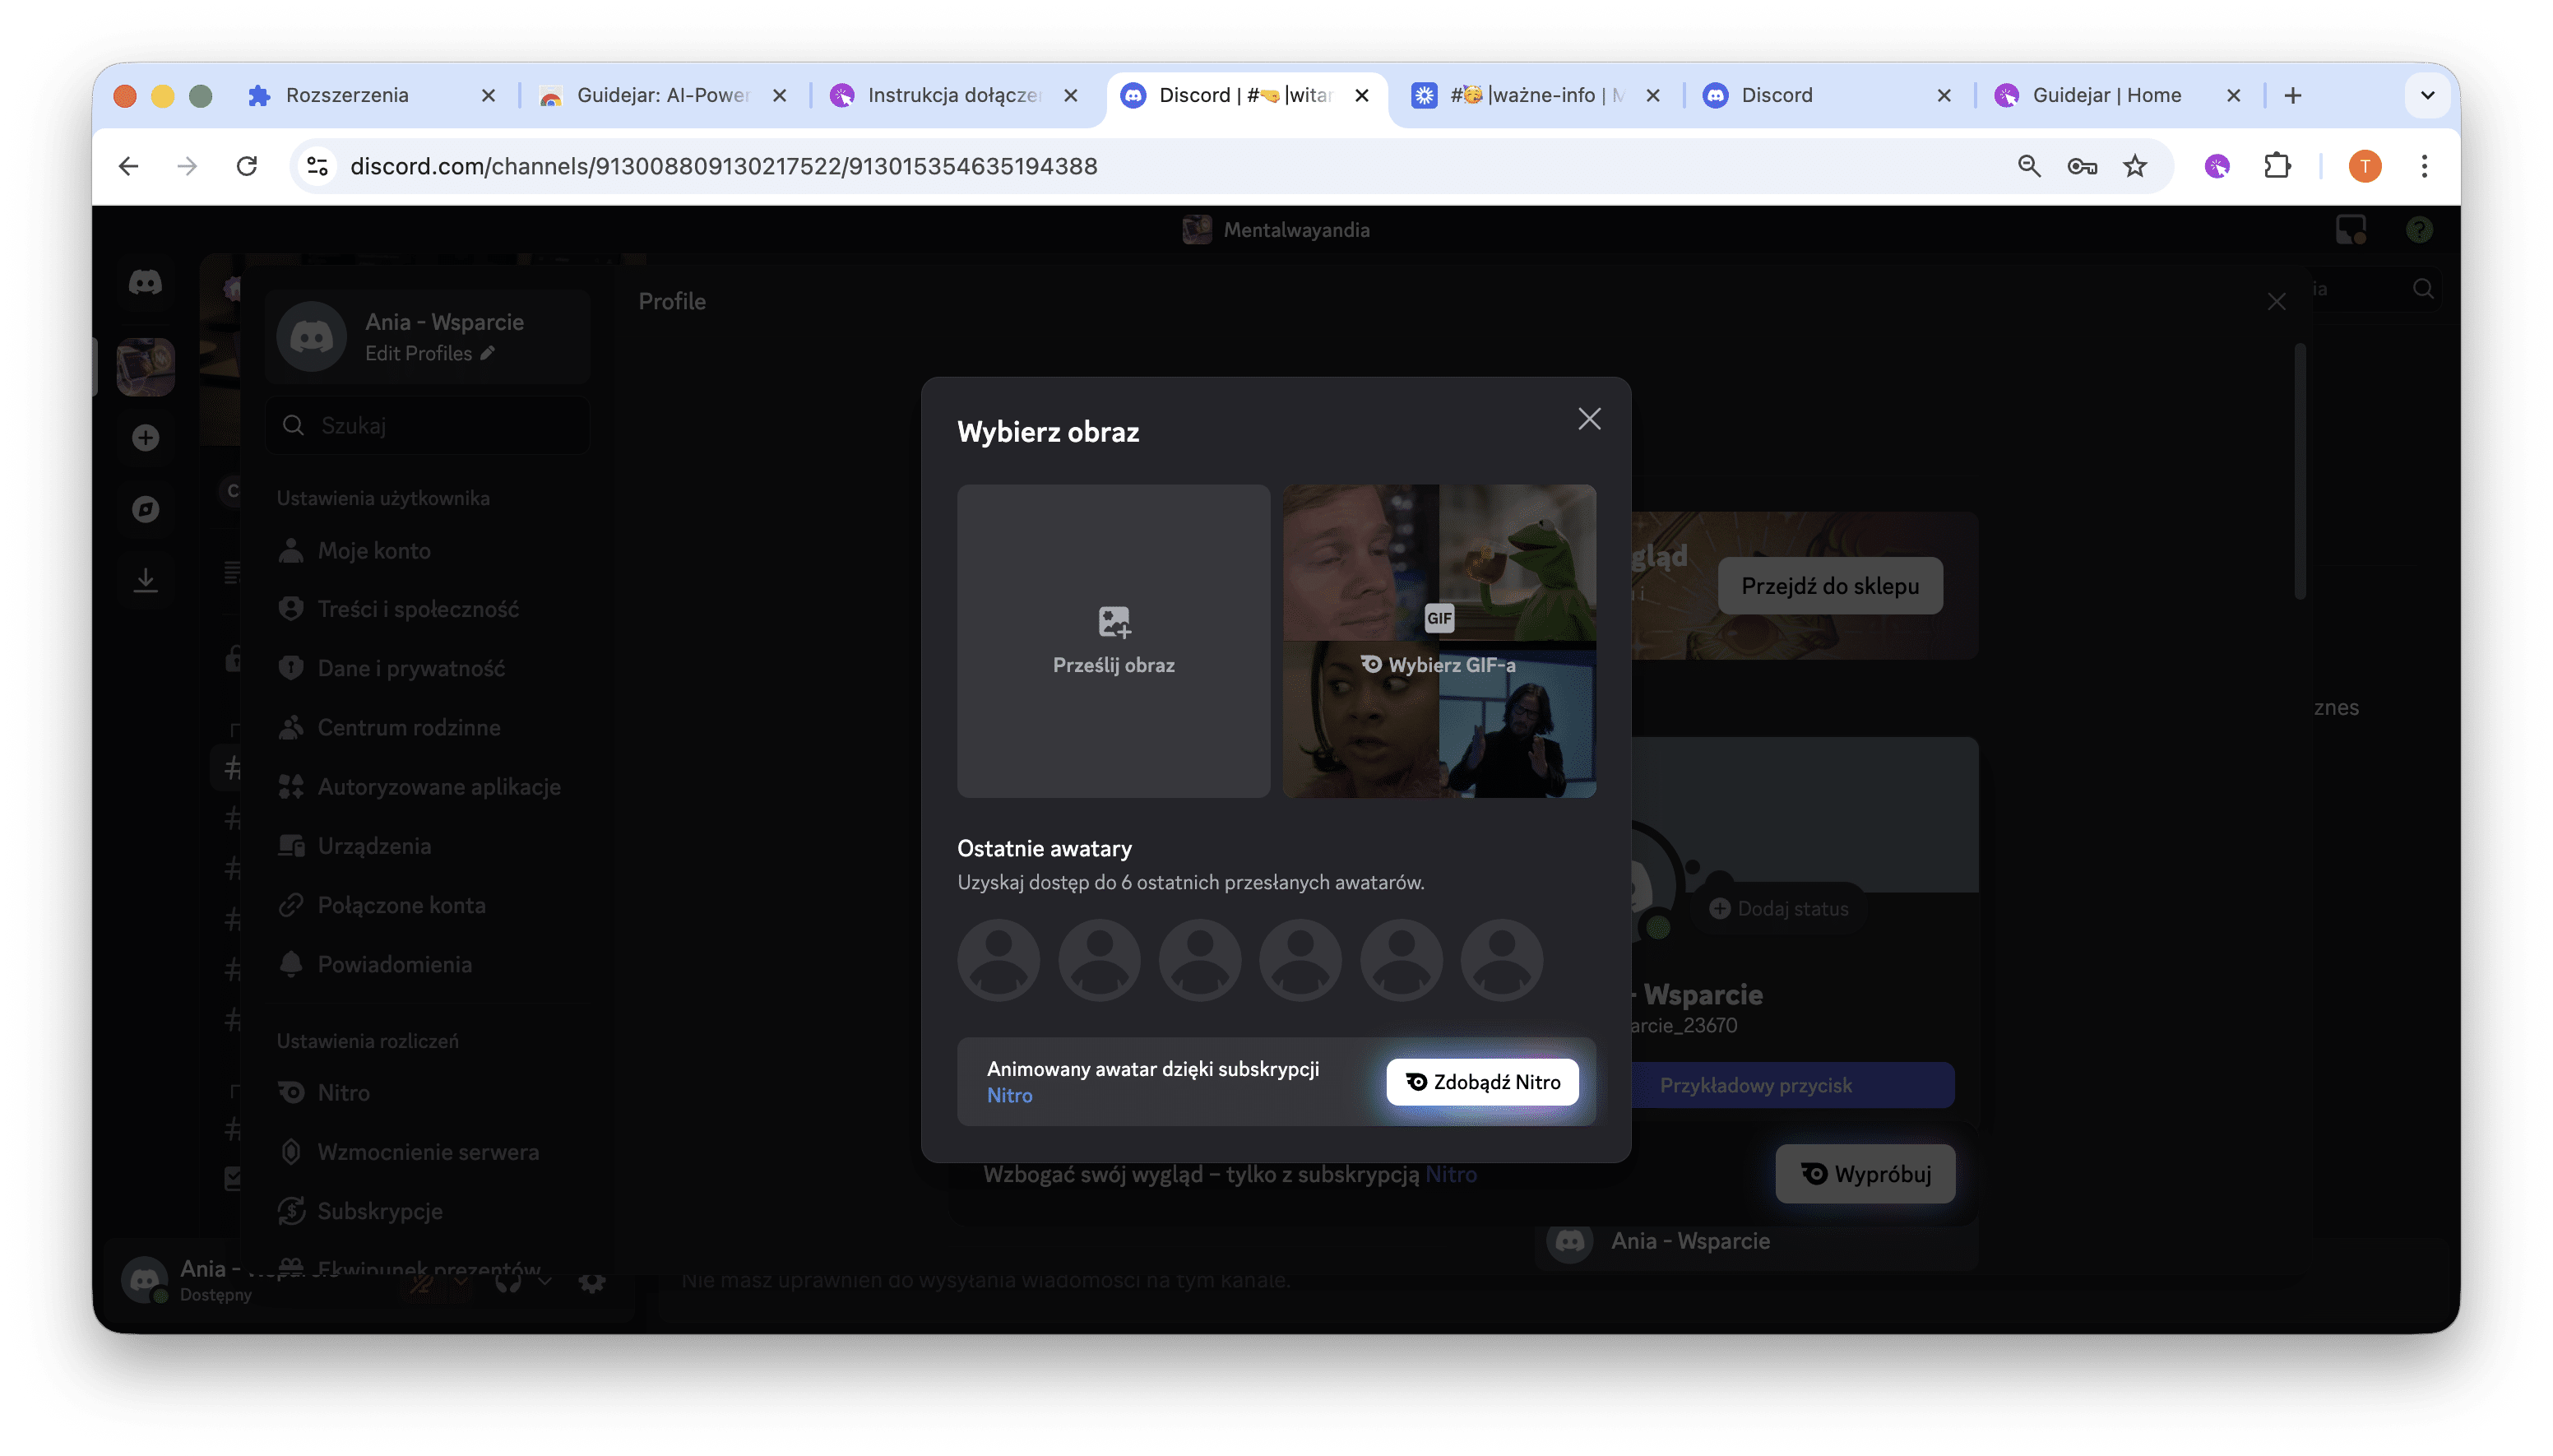Image resolution: width=2553 pixels, height=1456 pixels.
Task: Open Wzmocnienie serwera settings
Action: tap(428, 1152)
